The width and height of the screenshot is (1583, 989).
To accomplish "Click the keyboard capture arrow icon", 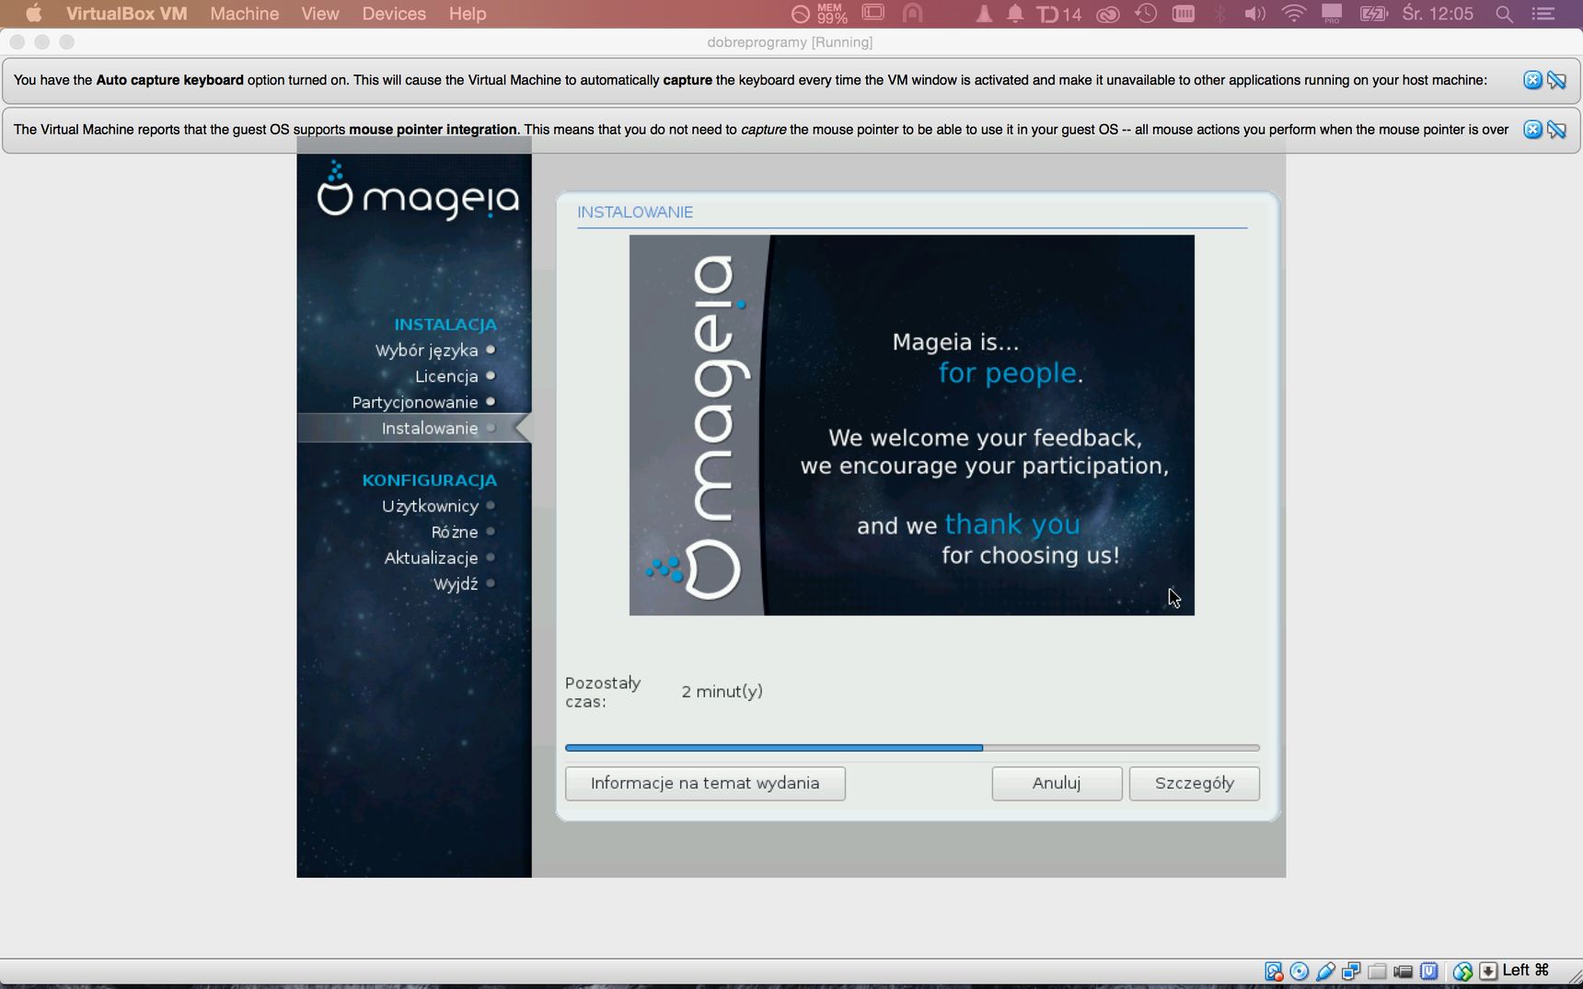I will pyautogui.click(x=1488, y=972).
